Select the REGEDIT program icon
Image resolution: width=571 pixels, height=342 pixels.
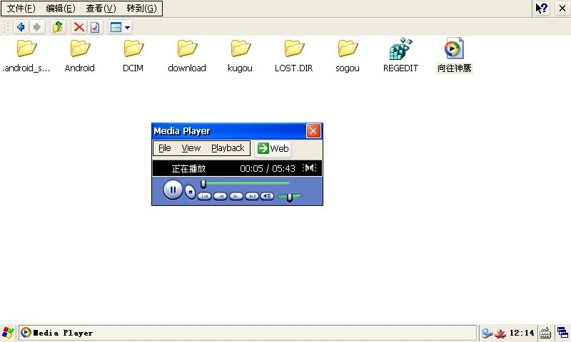[400, 55]
